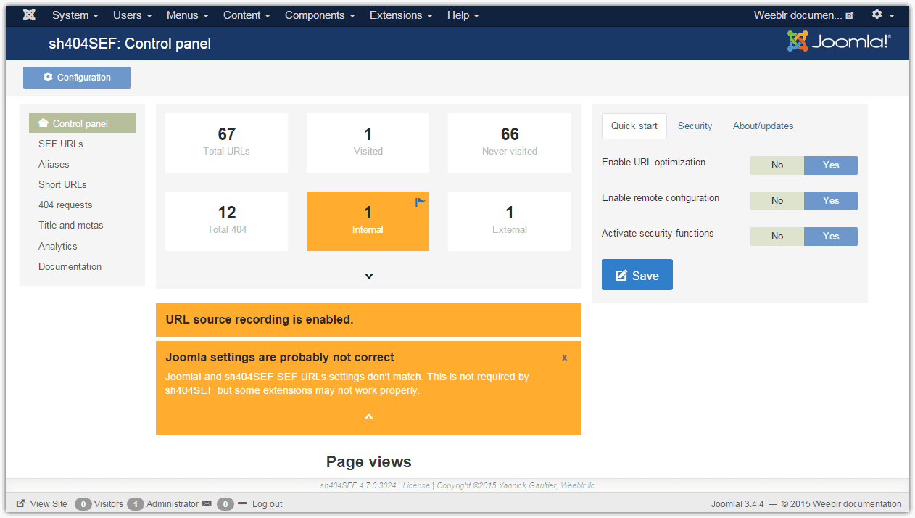
Task: Click "URL source recording is enabled." notice
Action: click(260, 319)
